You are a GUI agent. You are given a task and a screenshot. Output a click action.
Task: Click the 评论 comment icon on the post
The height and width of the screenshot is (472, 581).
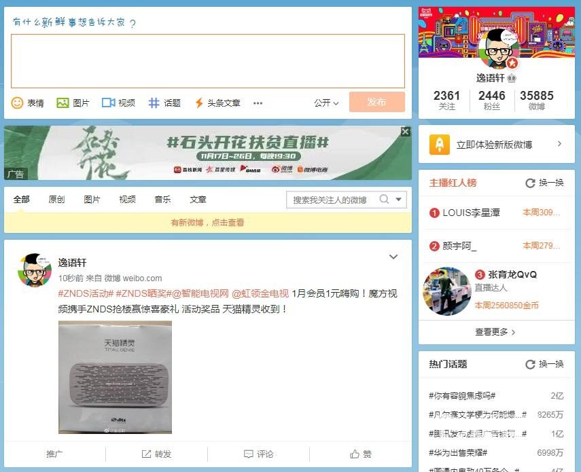click(x=248, y=454)
